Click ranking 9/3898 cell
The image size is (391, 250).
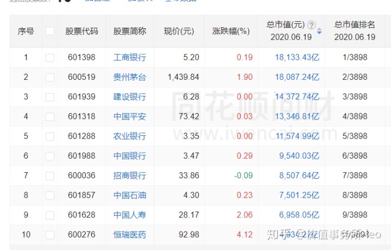coord(355,215)
